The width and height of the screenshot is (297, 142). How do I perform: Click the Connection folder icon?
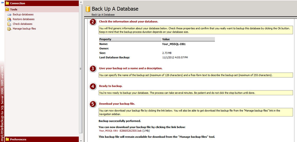[x=7, y=3]
